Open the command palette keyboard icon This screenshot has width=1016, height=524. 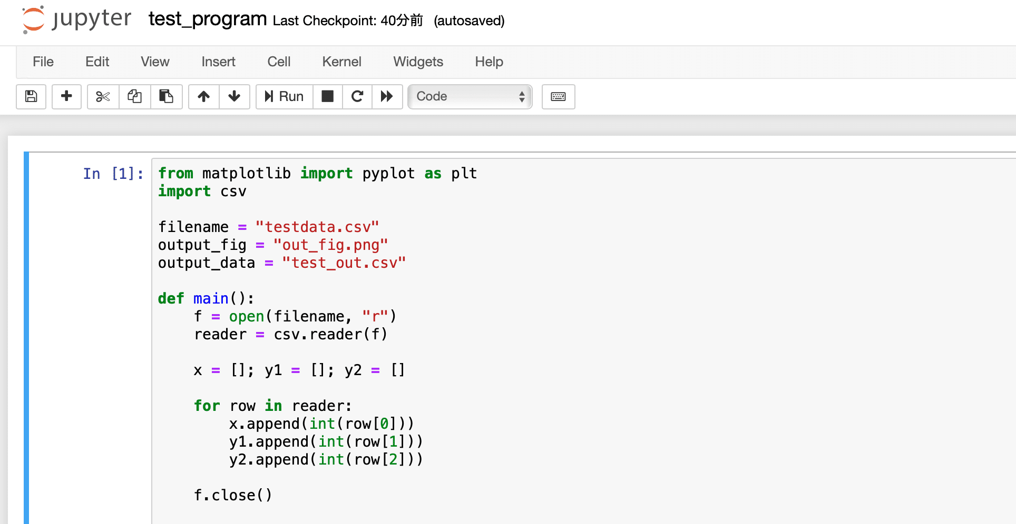[x=558, y=96]
